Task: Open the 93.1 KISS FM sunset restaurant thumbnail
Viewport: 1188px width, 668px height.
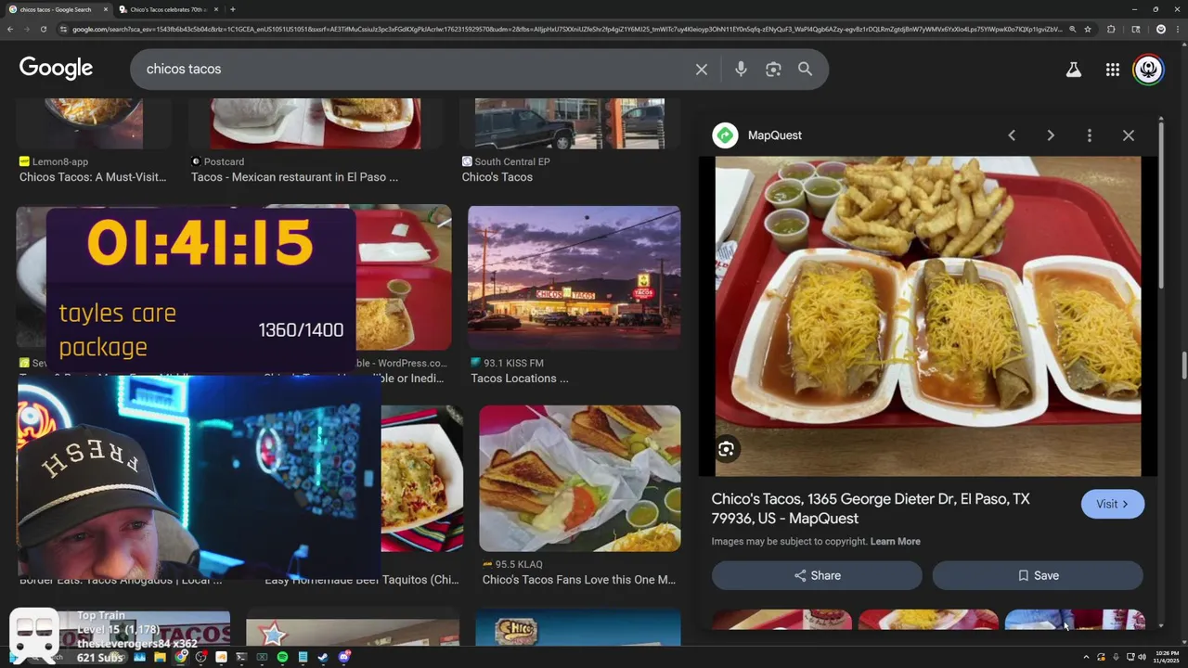Action: [x=574, y=278]
